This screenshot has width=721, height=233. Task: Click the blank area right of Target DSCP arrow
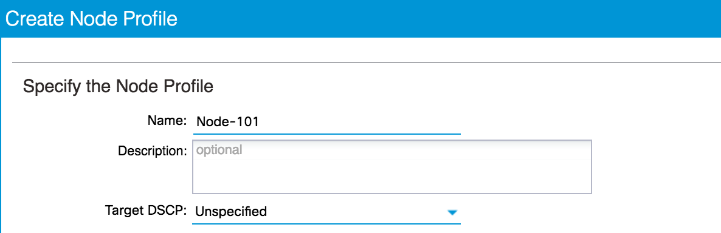pyautogui.click(x=588, y=212)
